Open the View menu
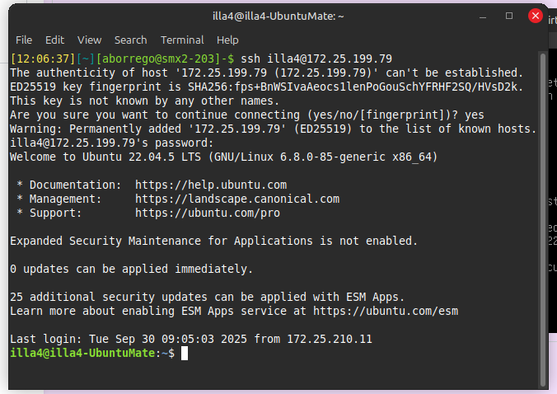Screen dimensions: 557x394 (x=89, y=40)
